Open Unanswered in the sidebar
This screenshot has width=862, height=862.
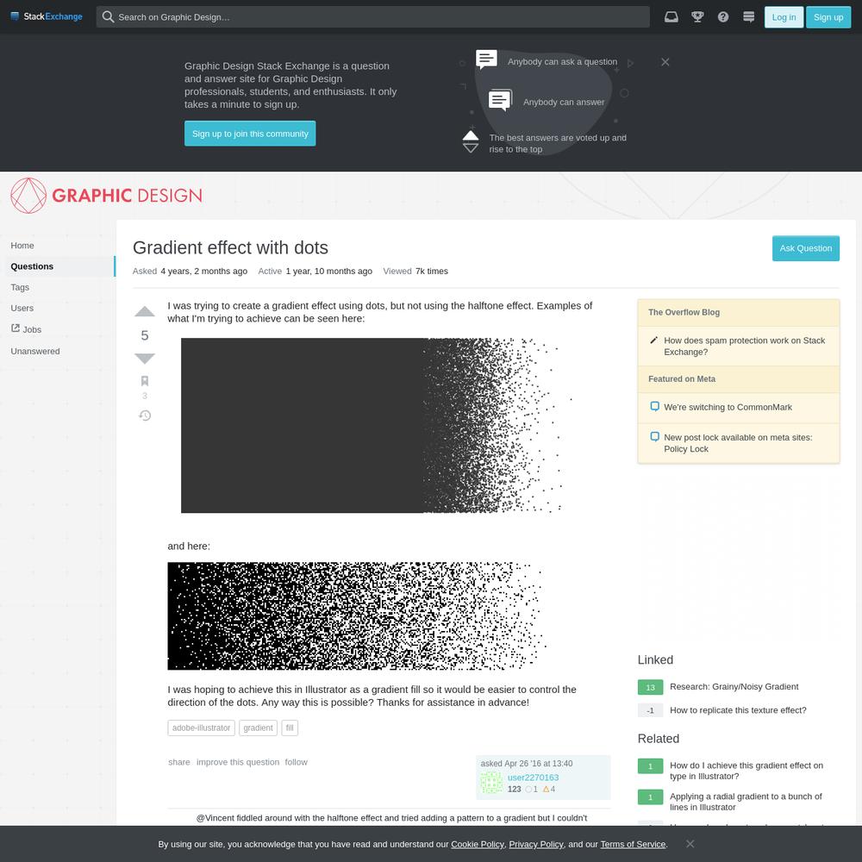35,351
